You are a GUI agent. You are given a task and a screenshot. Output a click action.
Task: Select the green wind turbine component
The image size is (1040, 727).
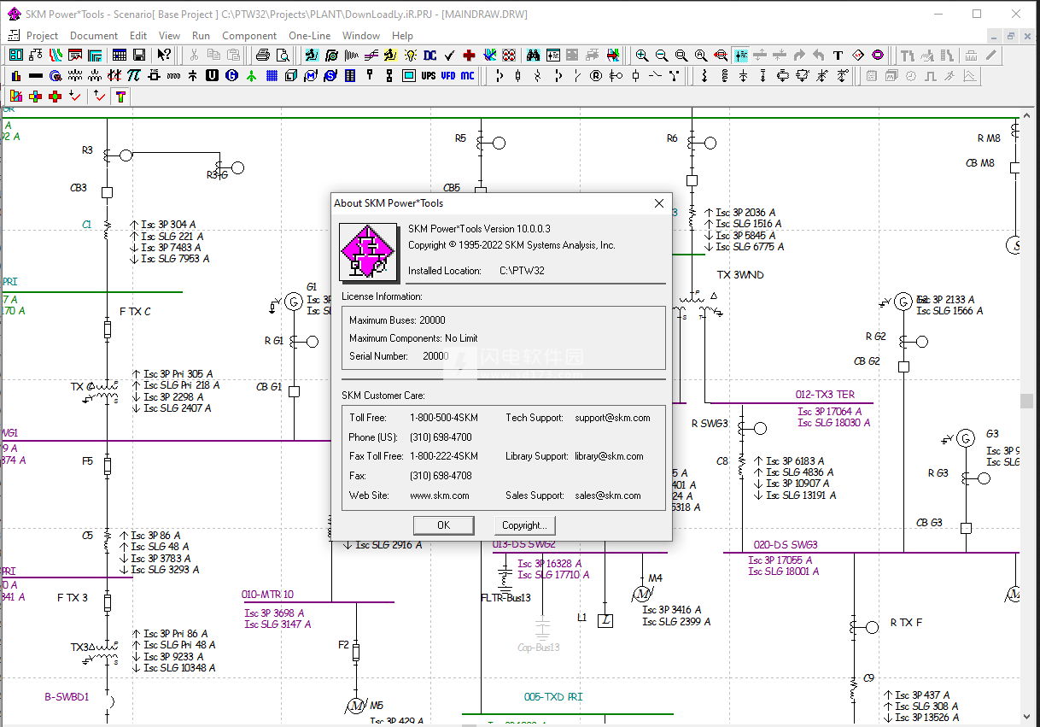click(251, 75)
